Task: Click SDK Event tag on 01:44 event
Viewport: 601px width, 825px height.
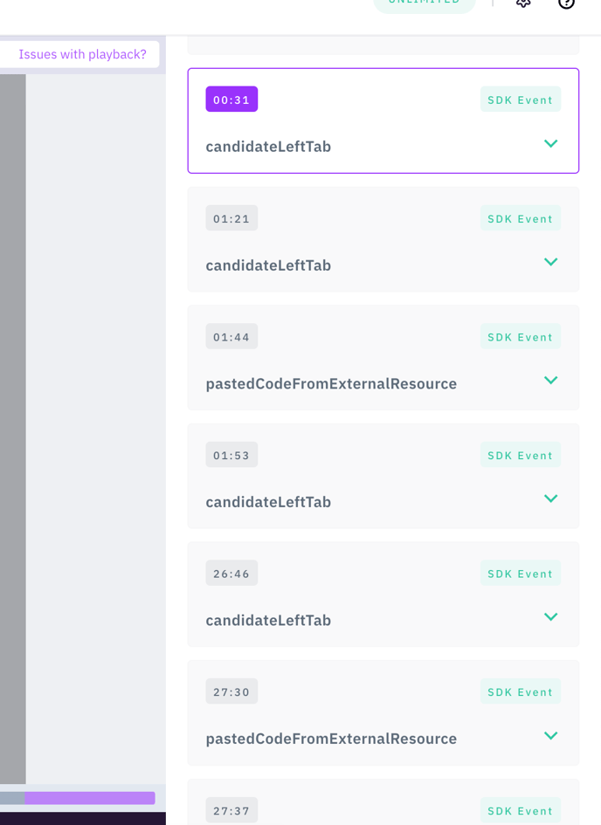Action: pyautogui.click(x=520, y=337)
